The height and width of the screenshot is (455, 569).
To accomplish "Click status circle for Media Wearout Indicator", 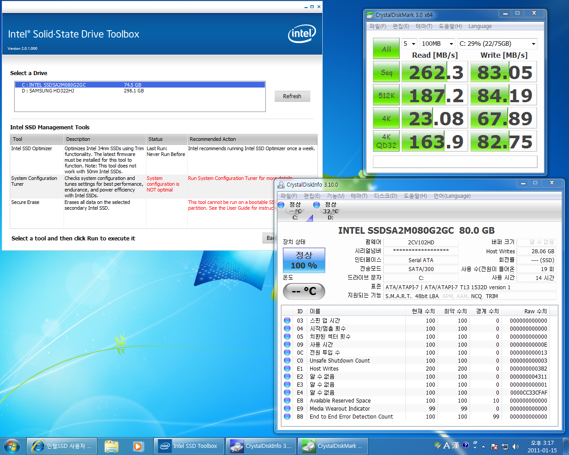I will click(x=287, y=408).
